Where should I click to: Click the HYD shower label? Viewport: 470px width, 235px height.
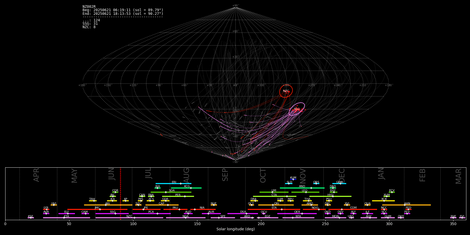pos(330,195)
